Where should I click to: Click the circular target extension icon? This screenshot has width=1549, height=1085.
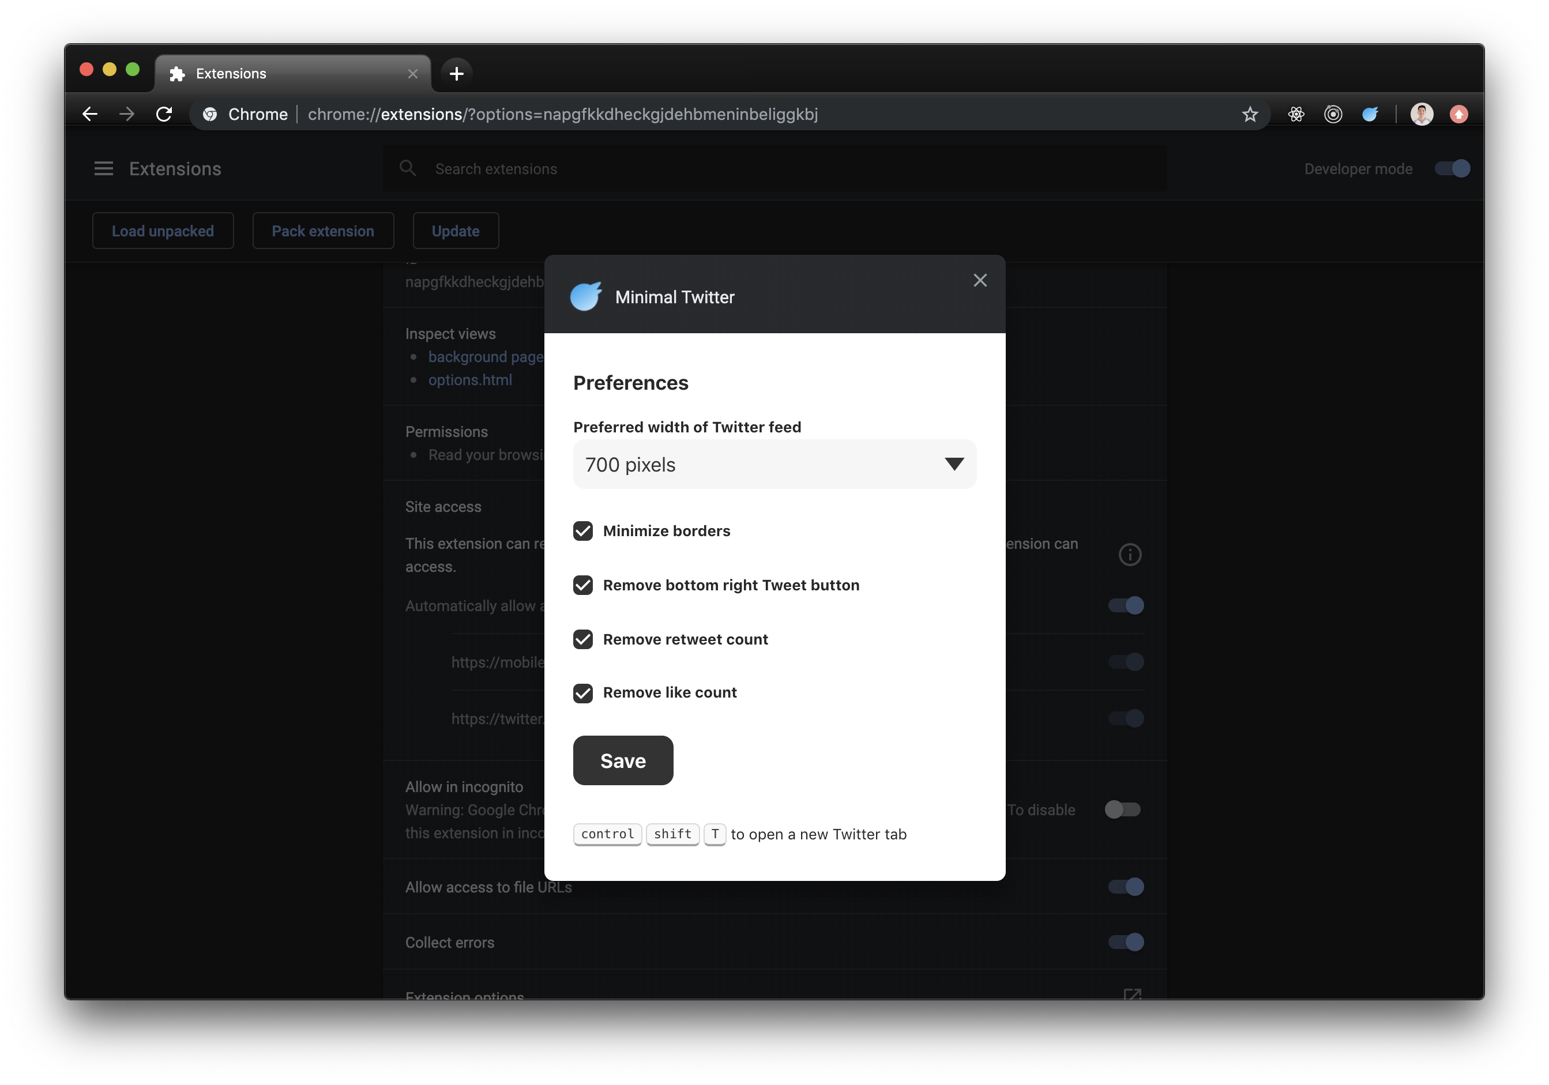(1332, 114)
